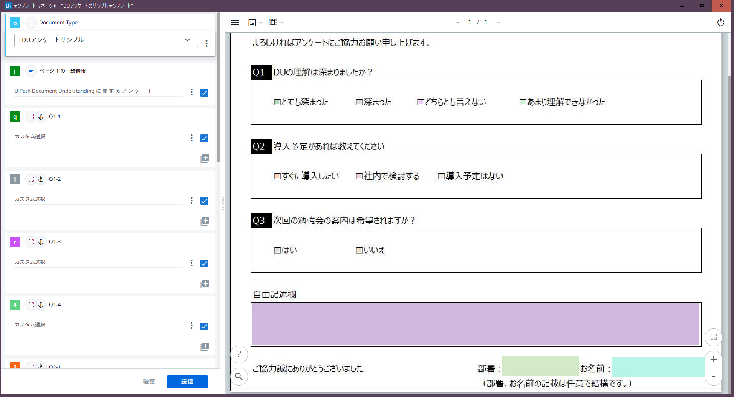Open the image view chevron dropdown

260,23
